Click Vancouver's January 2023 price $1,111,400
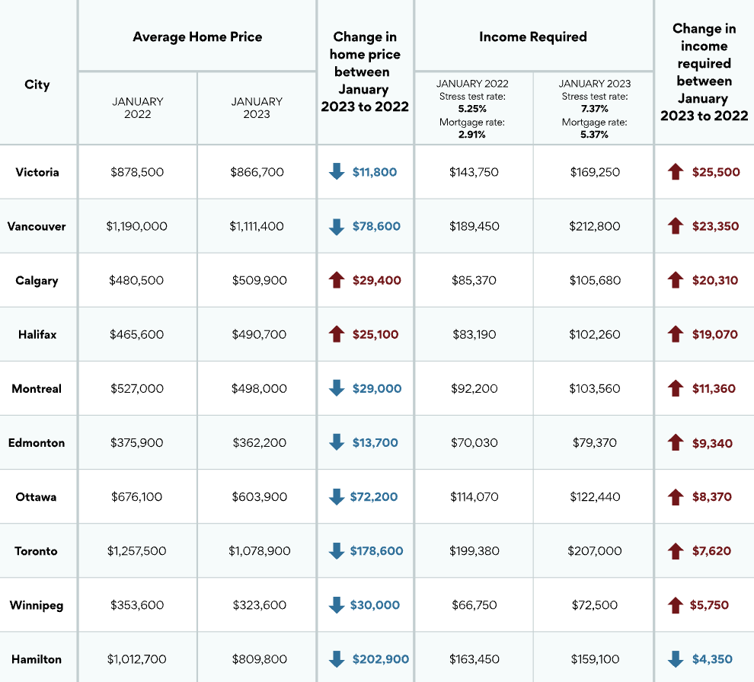 [257, 226]
